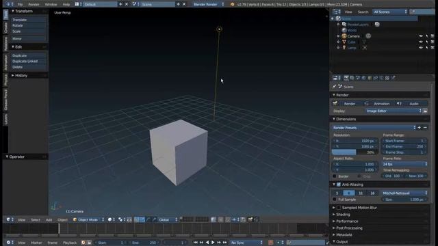Enable the Sampled Motion Blur checkbox
The width and height of the screenshot is (438, 246).
[x=339, y=208]
